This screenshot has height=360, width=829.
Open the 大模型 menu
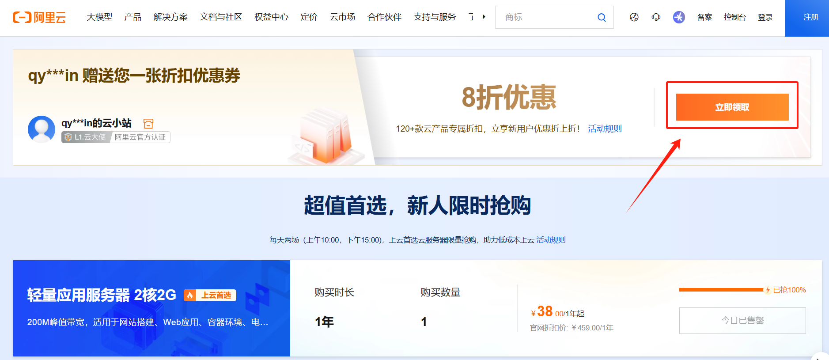click(99, 17)
